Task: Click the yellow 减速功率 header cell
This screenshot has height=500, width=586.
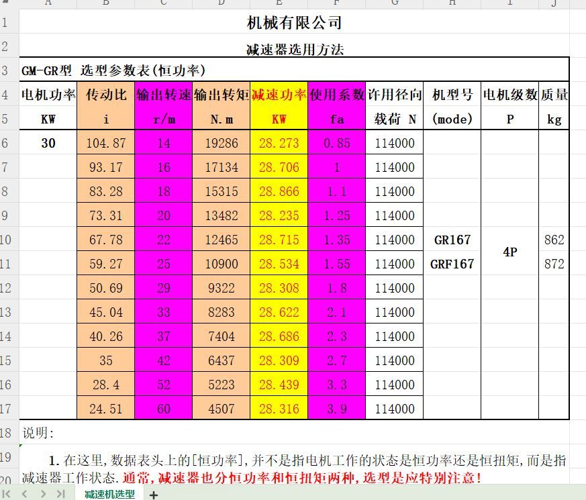Action: (x=279, y=95)
